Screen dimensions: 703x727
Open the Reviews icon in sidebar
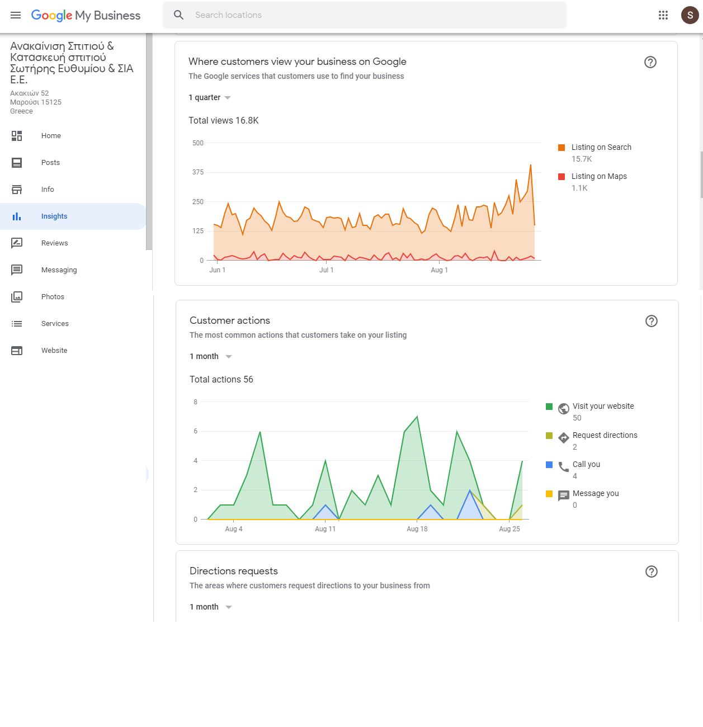(17, 243)
